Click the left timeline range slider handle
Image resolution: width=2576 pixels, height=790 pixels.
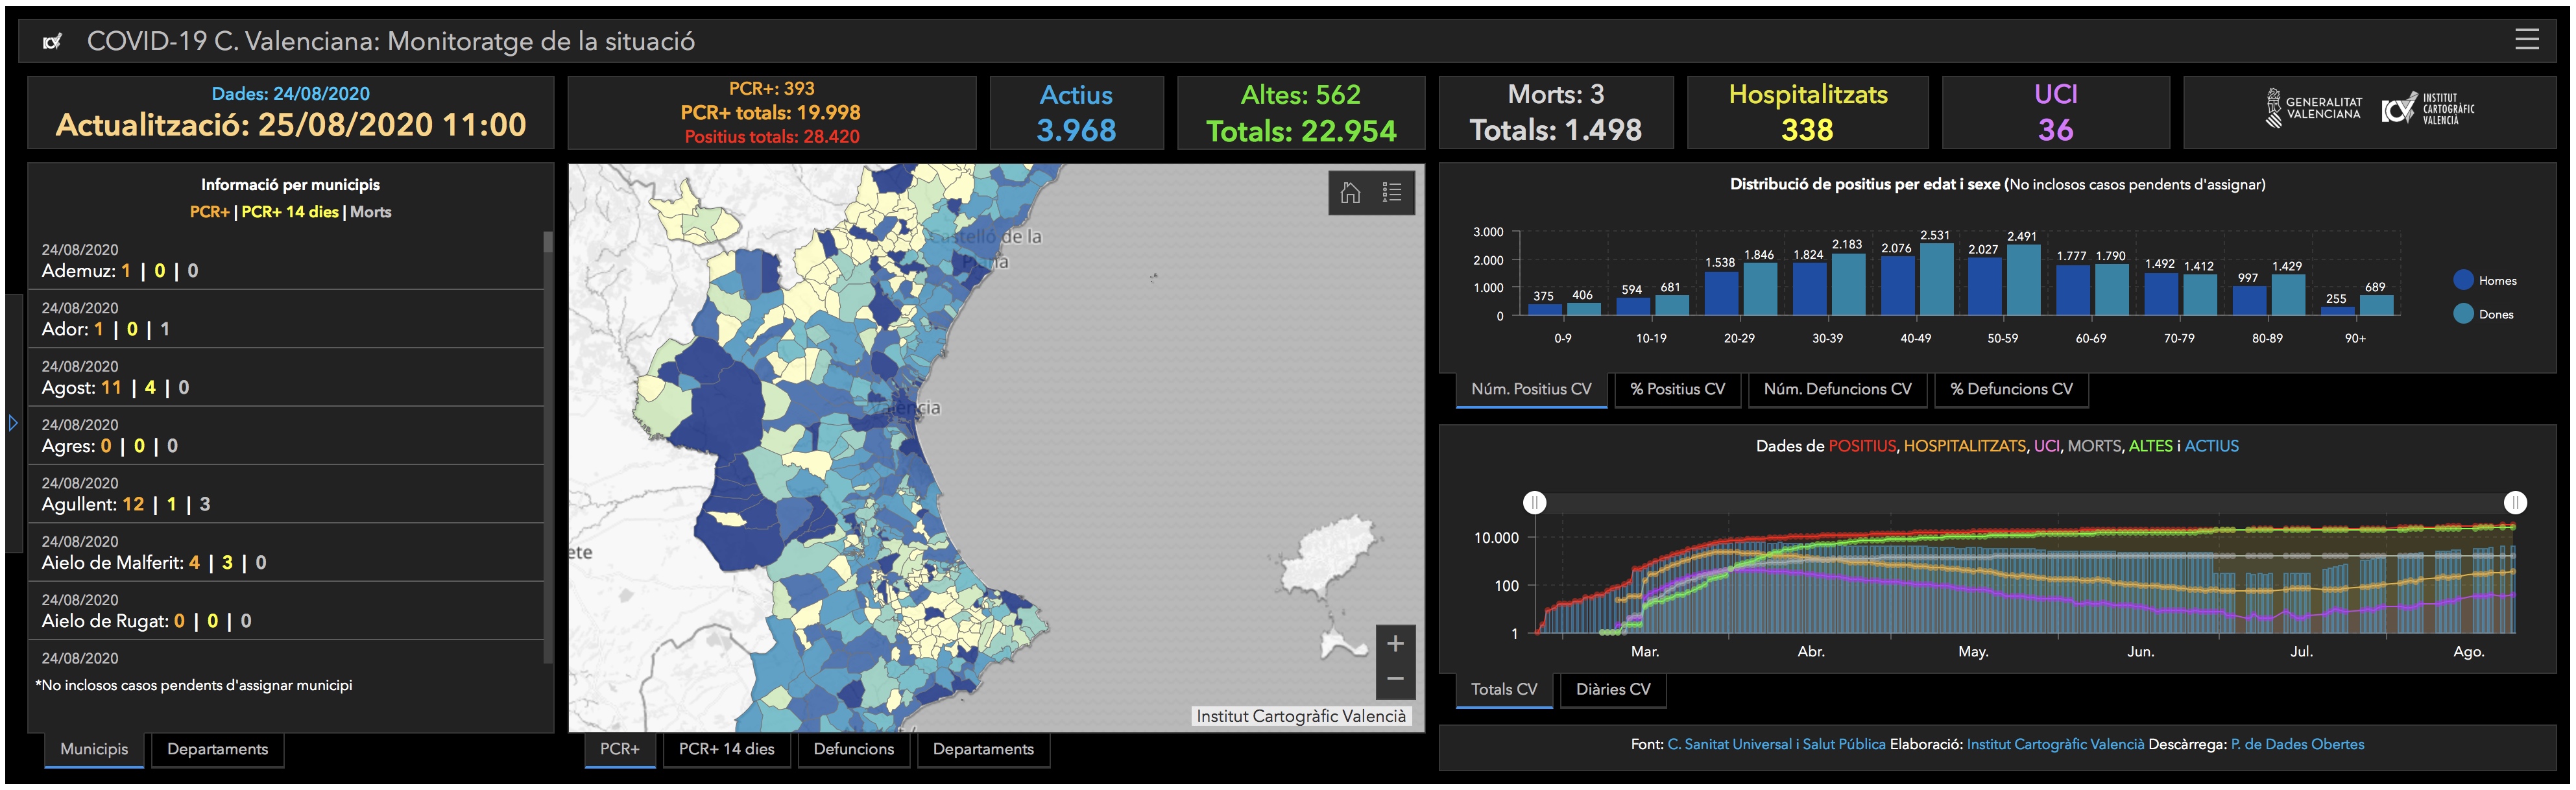(x=1534, y=503)
